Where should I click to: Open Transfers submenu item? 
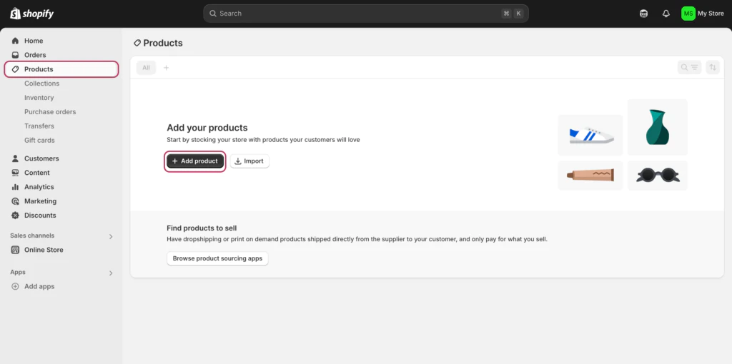coord(39,126)
